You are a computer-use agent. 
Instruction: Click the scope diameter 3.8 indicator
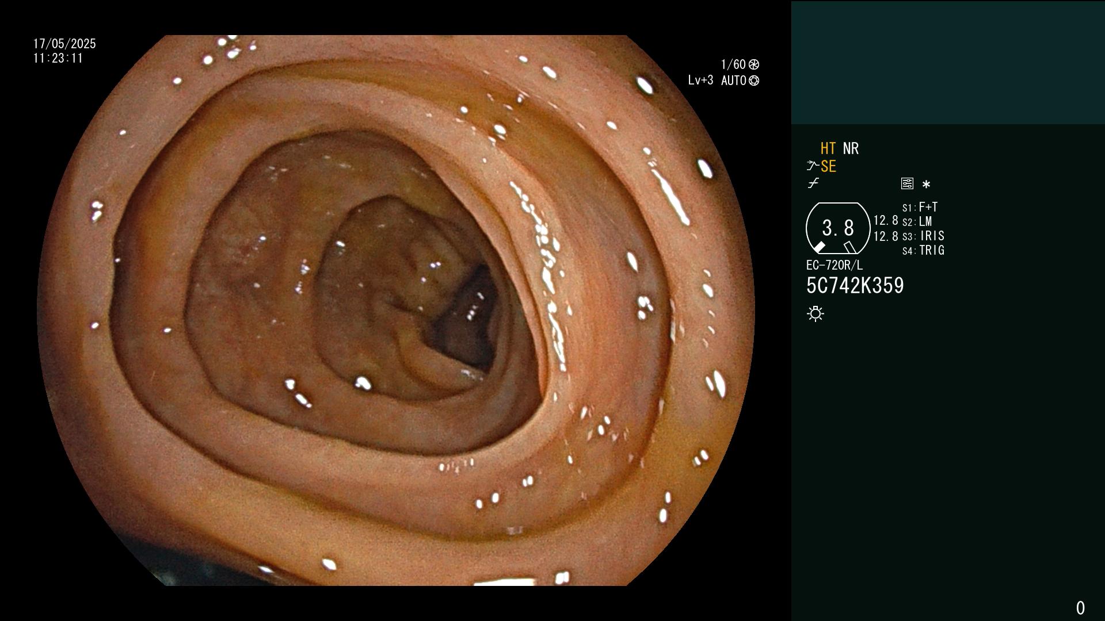coord(838,228)
